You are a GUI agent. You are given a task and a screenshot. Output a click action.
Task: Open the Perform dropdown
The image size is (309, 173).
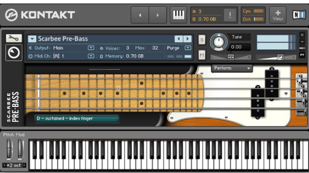tap(232, 68)
